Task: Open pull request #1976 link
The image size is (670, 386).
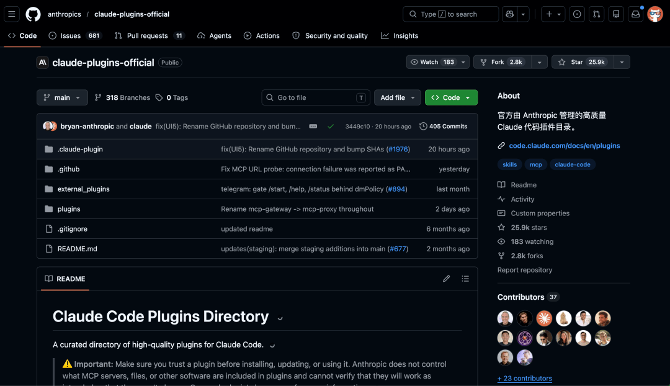Action: 398,149
